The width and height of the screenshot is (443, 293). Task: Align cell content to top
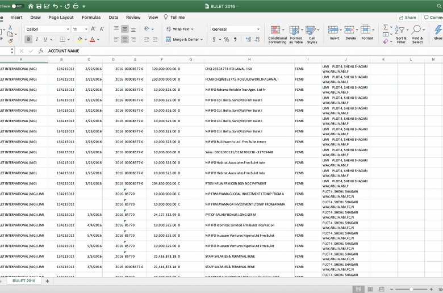[116, 28]
